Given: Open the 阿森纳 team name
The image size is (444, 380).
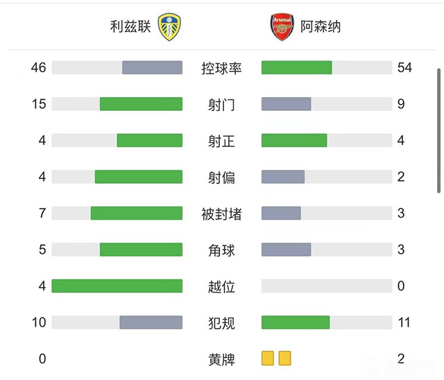Looking at the screenshot, I should 321,27.
